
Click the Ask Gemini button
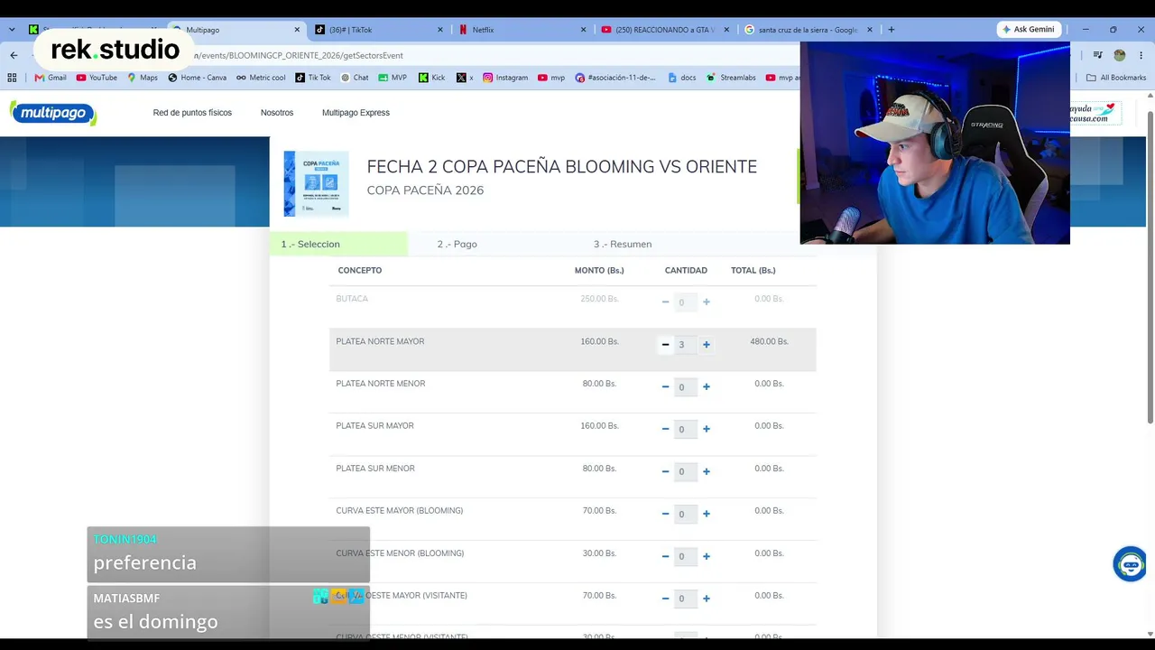pos(1028,30)
